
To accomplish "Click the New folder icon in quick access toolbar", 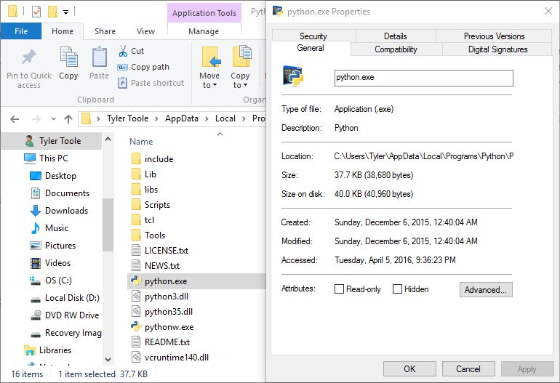I will [52, 12].
